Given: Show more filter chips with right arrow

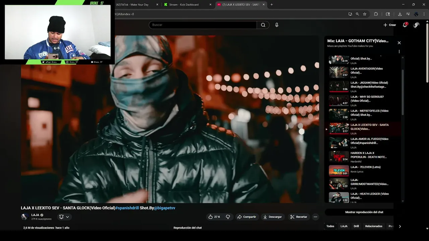Looking at the screenshot, I should click(400, 226).
